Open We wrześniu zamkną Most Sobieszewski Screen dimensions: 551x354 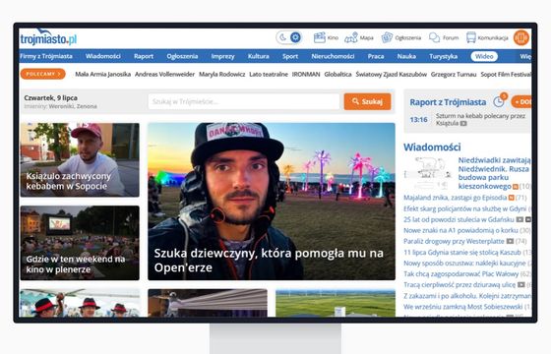pos(462,307)
